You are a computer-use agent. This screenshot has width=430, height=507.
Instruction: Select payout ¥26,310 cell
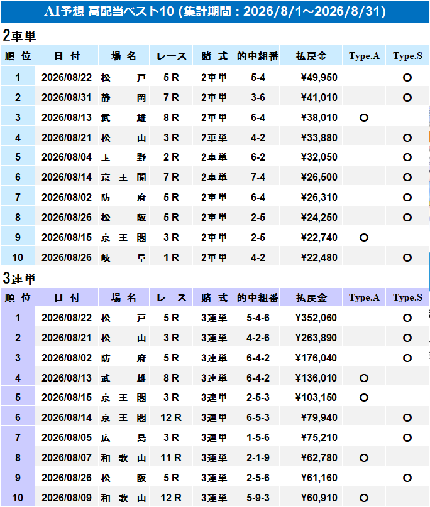[x=311, y=197]
